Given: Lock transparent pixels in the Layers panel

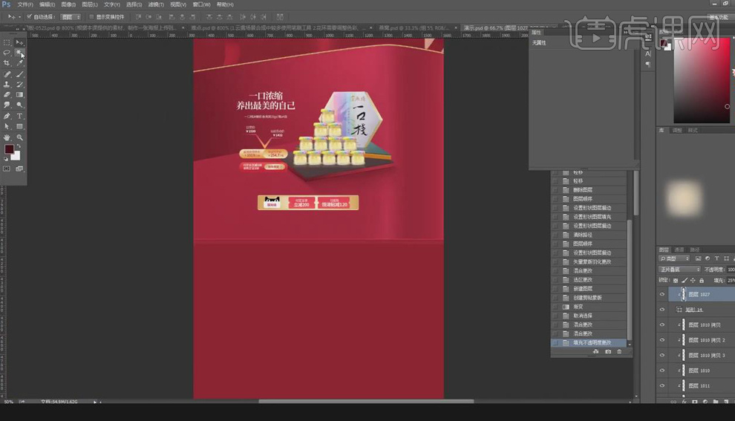Looking at the screenshot, I should pyautogui.click(x=676, y=281).
